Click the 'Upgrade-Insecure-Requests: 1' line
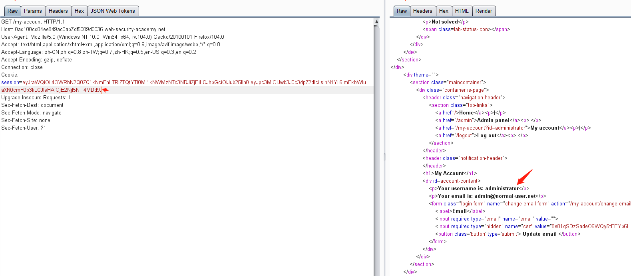This screenshot has width=631, height=276. click(x=36, y=98)
